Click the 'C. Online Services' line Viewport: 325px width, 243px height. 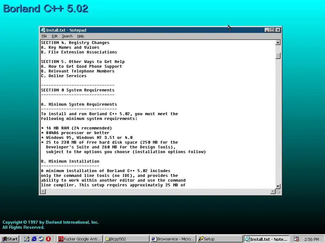(64, 76)
